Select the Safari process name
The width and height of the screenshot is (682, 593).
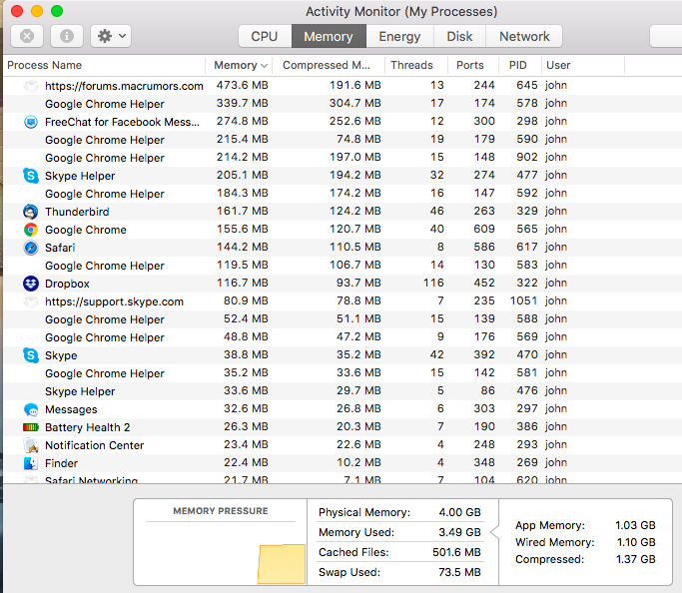tap(60, 248)
